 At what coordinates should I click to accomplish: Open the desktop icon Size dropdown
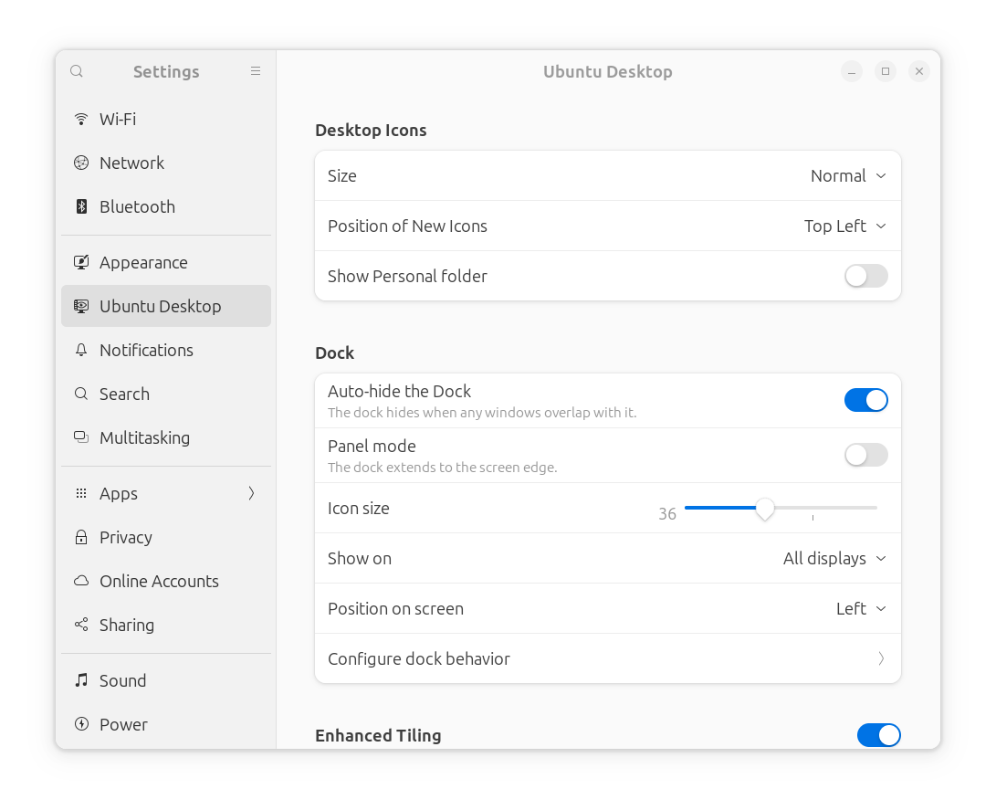(x=848, y=176)
